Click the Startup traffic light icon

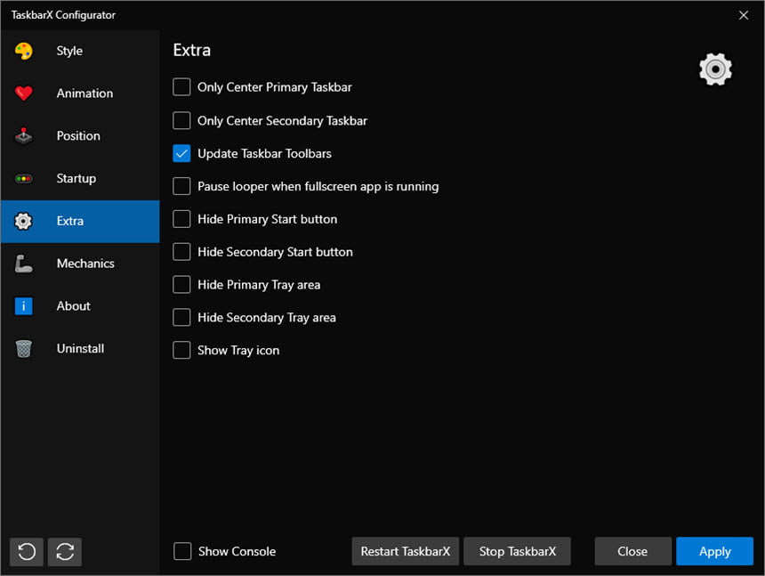click(x=23, y=179)
